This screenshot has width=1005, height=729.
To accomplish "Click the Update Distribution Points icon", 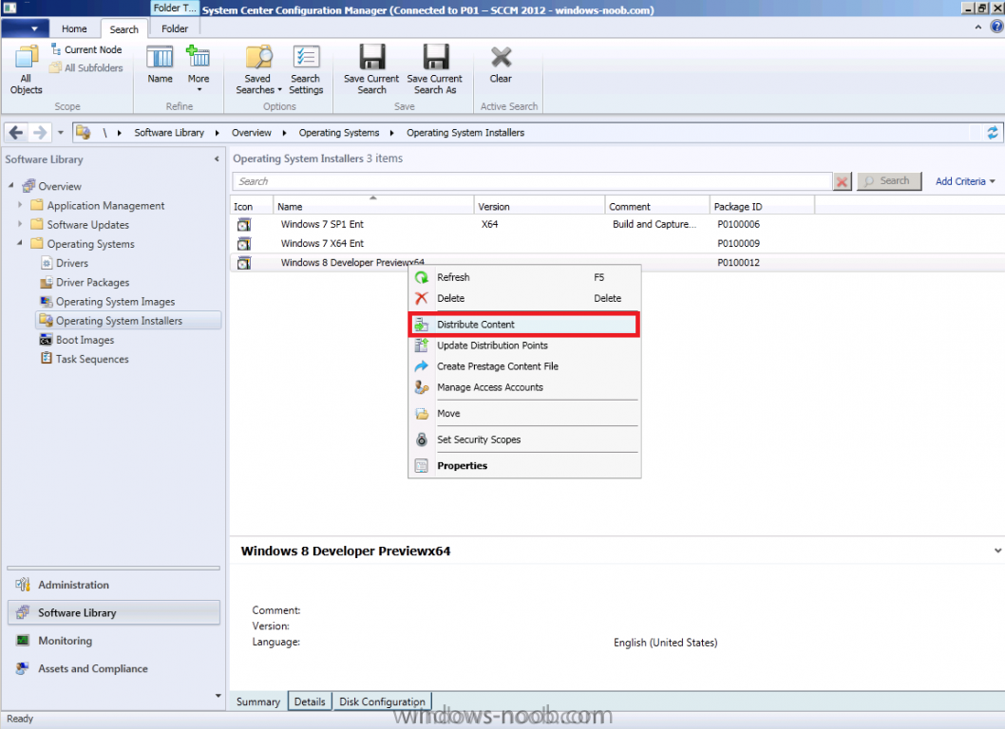I will 421,346.
